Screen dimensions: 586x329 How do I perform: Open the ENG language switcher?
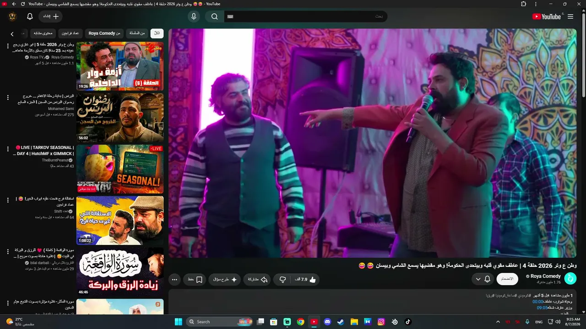[x=539, y=322]
